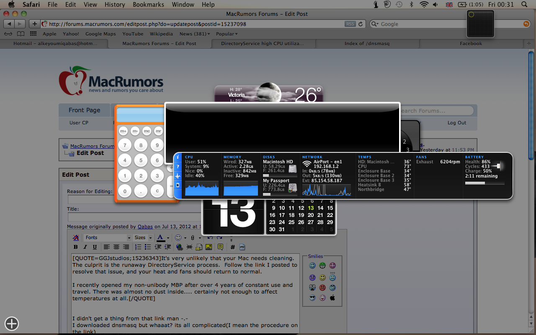Open the History menu
The image size is (536, 335).
114,5
